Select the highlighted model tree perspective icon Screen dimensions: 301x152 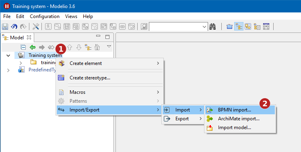tap(239, 26)
